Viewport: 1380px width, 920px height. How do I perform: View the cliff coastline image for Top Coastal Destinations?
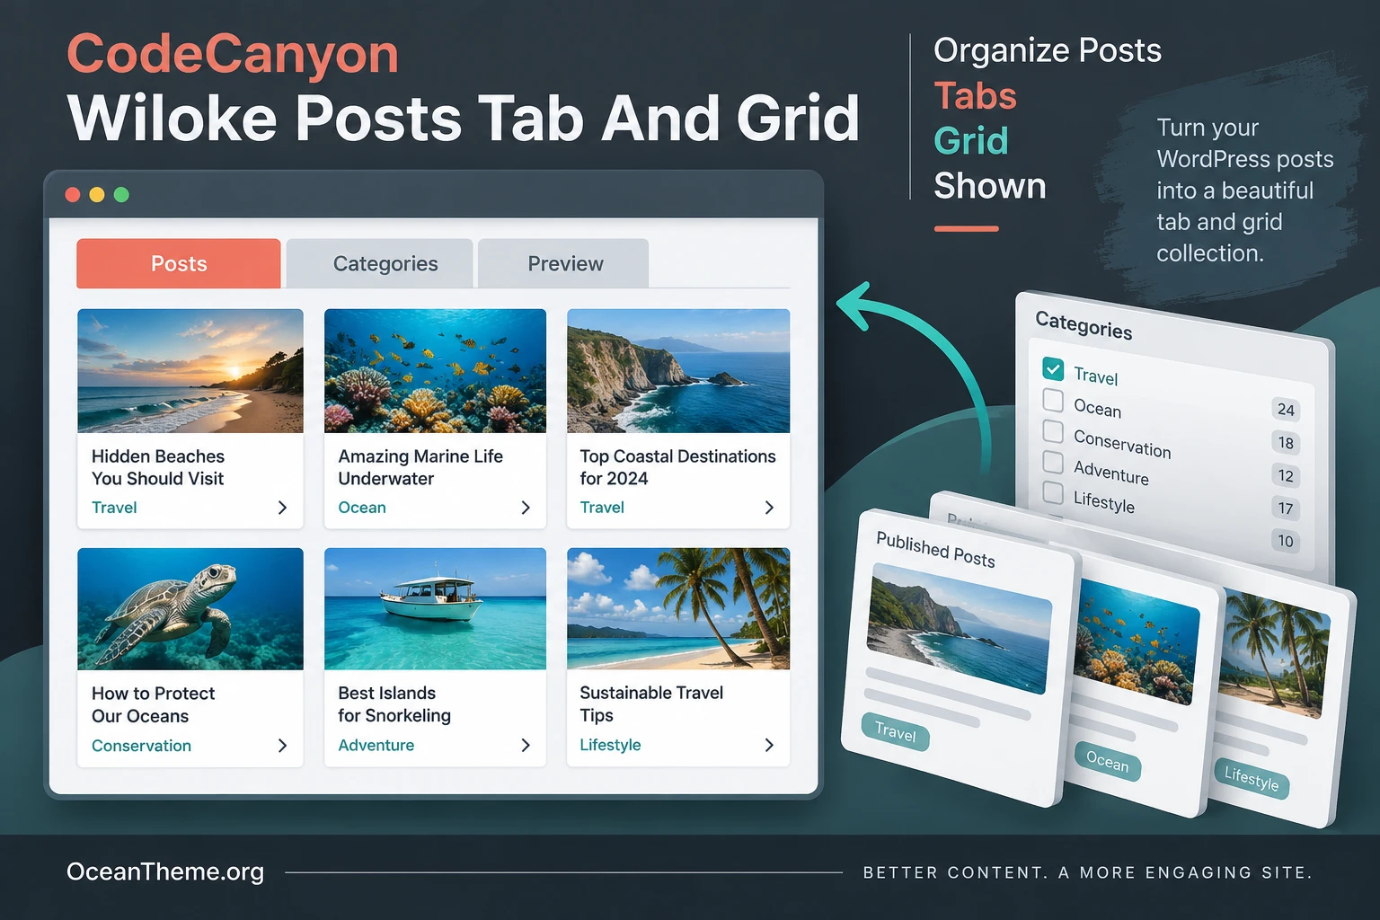click(678, 371)
